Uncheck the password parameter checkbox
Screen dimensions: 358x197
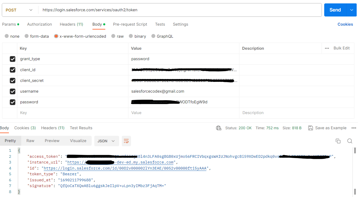coord(13,102)
